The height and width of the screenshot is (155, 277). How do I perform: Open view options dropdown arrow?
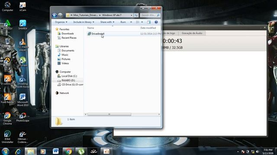pos(142,22)
